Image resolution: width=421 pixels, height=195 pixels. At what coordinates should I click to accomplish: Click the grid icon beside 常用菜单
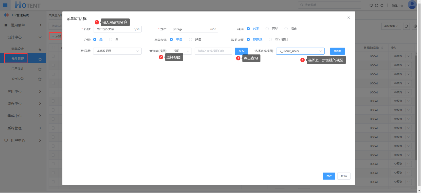pyautogui.click(x=6, y=25)
